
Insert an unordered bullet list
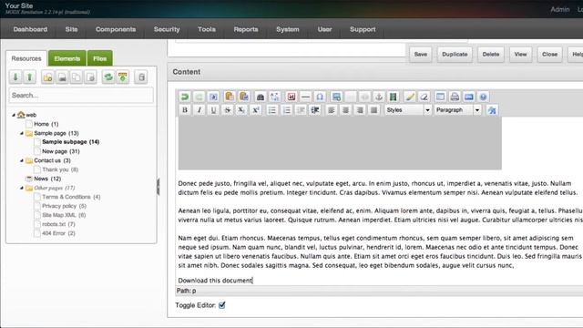coord(272,110)
